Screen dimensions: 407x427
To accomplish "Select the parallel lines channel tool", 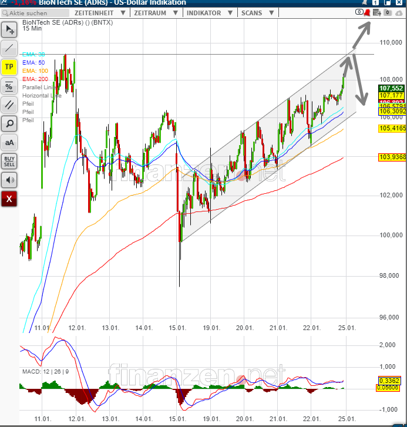I will (x=9, y=105).
